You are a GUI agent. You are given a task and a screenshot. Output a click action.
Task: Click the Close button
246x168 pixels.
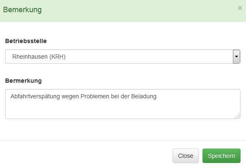pos(186,156)
